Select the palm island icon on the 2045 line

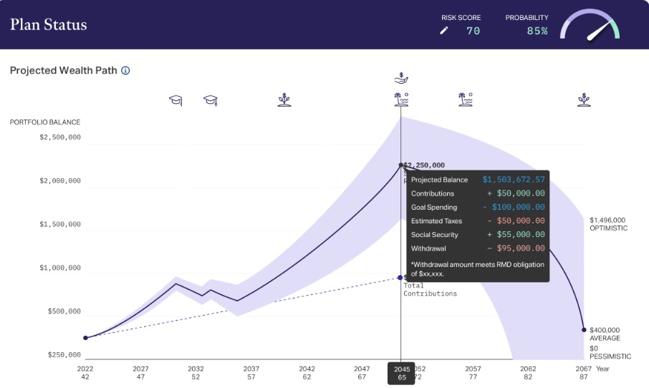click(401, 100)
